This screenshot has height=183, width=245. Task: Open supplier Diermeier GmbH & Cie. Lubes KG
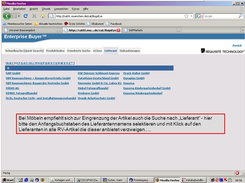[x=100, y=83]
